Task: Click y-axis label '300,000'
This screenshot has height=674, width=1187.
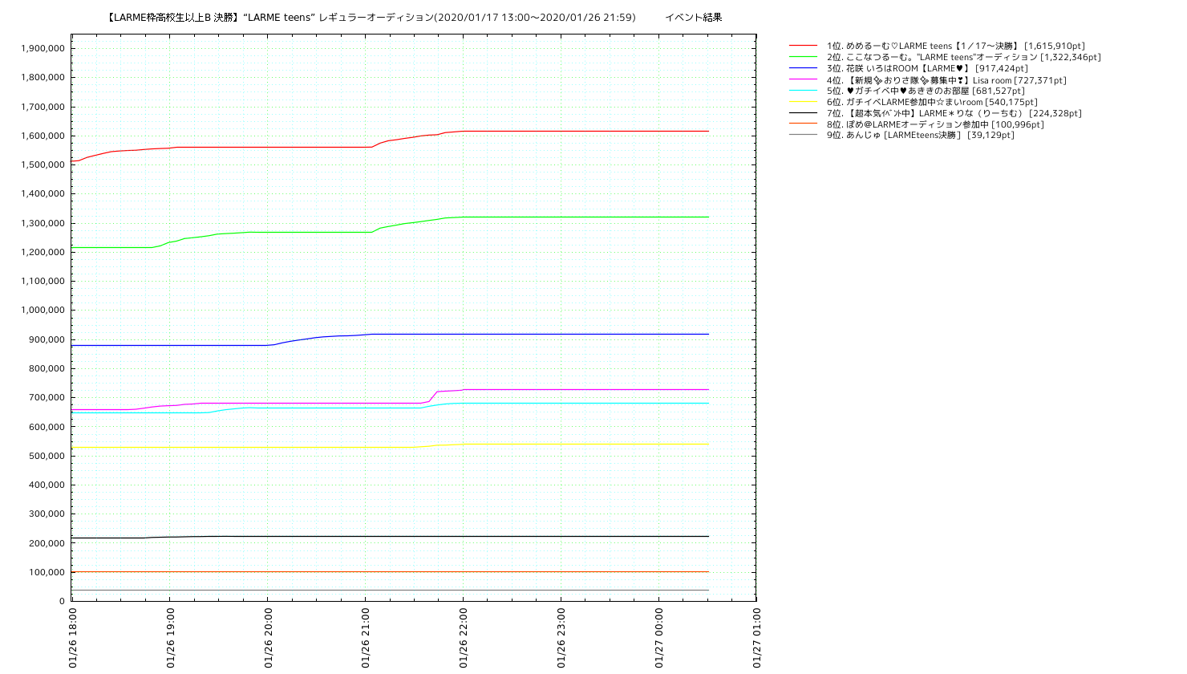Action: [x=48, y=514]
